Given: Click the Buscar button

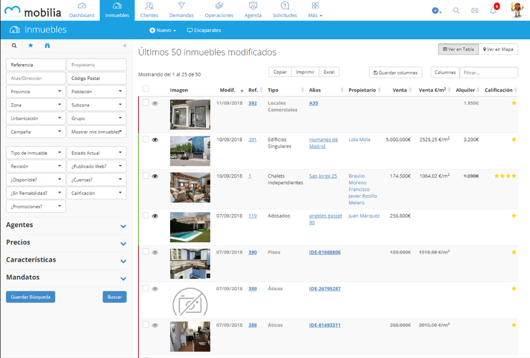Looking at the screenshot, I should coord(115,297).
